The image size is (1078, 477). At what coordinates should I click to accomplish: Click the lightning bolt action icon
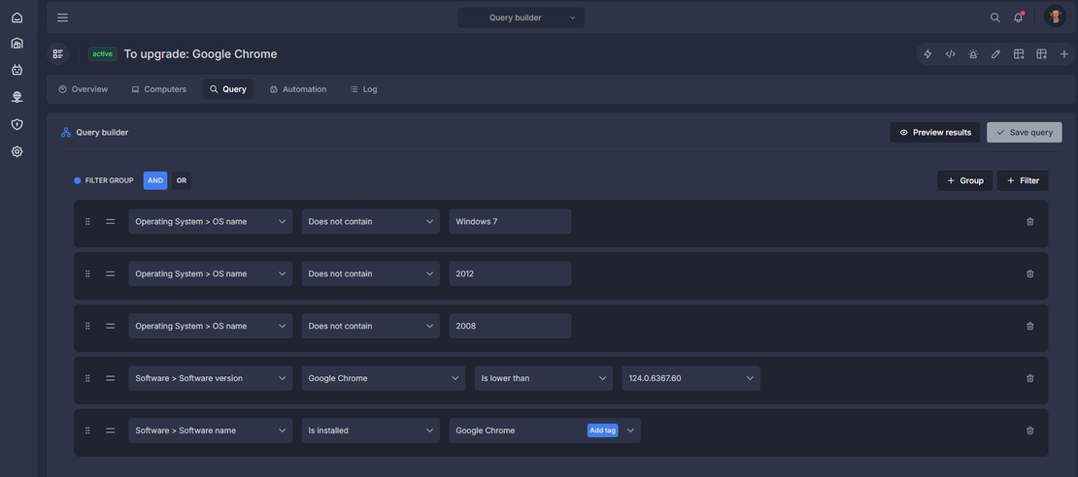point(927,54)
